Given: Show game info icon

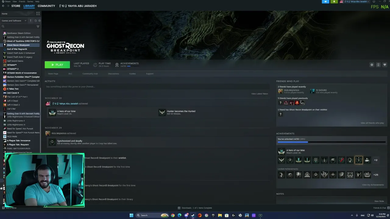Looking at the screenshot, I should pos(378,65).
